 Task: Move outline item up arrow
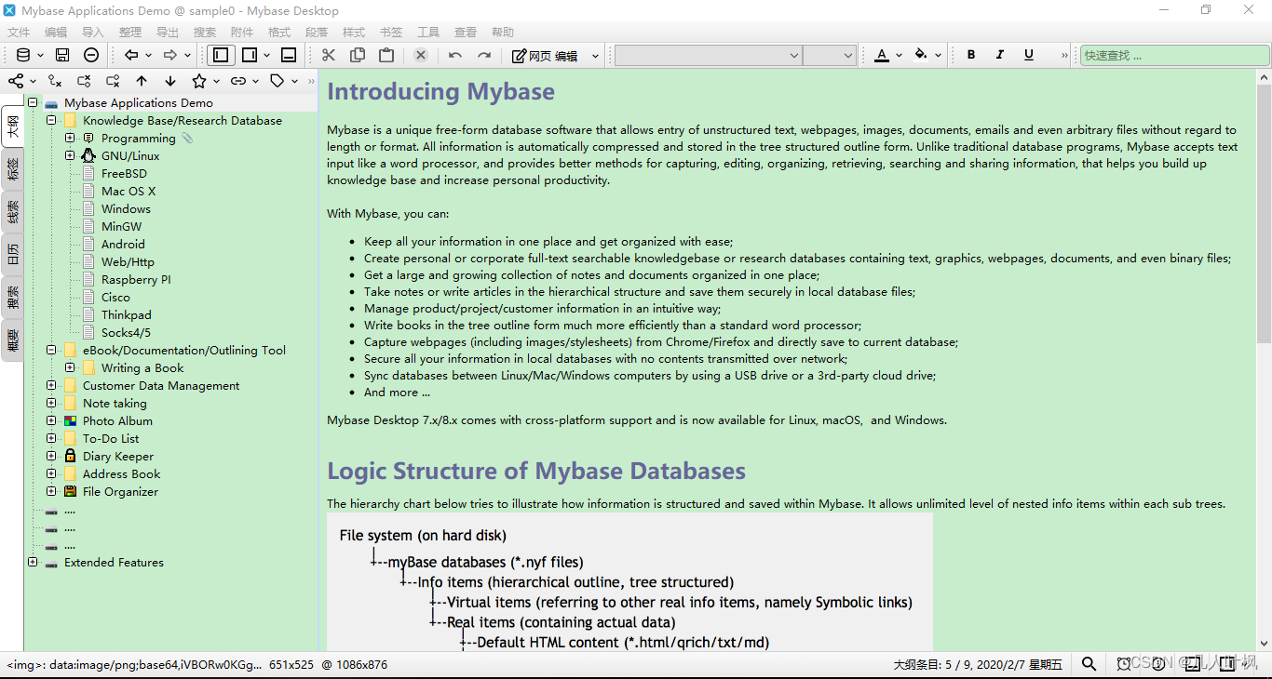click(142, 81)
